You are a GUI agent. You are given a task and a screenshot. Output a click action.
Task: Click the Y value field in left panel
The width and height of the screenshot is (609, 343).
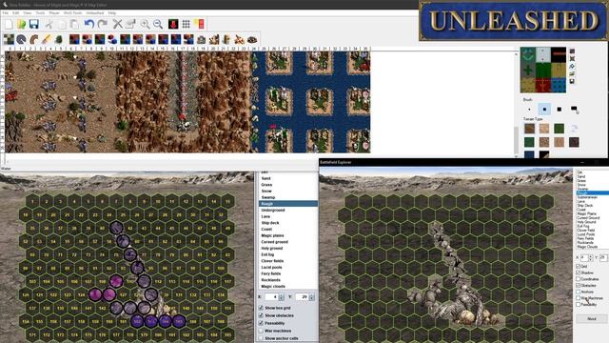pos(303,296)
